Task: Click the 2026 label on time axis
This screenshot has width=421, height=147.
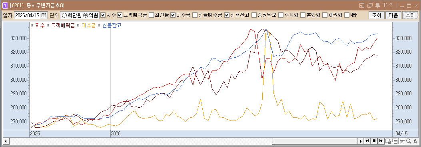Action: [x=116, y=133]
